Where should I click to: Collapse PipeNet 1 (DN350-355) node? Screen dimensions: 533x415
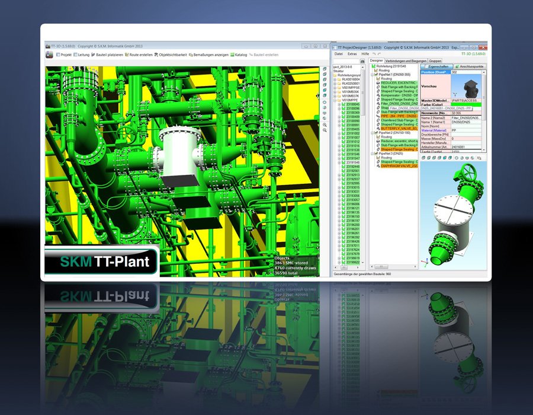[x=373, y=75]
